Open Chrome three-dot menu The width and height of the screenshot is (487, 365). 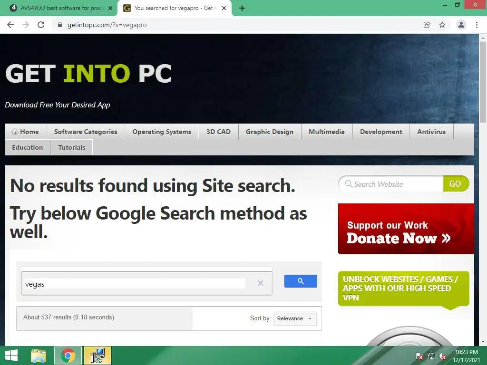pyautogui.click(x=477, y=25)
